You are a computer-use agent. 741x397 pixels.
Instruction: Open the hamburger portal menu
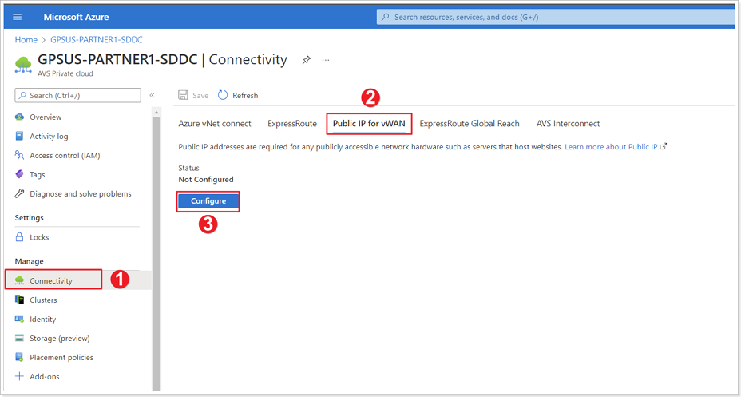click(x=18, y=17)
